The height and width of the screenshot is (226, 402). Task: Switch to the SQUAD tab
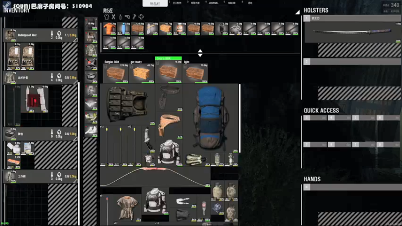232,3
